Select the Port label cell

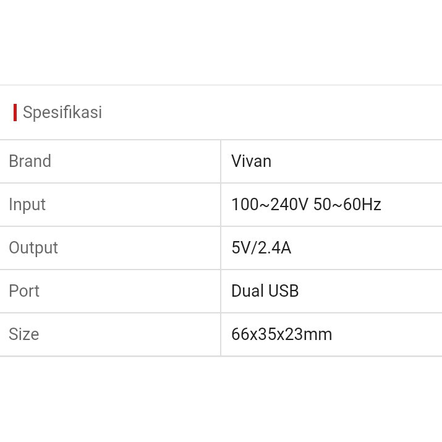(24, 291)
